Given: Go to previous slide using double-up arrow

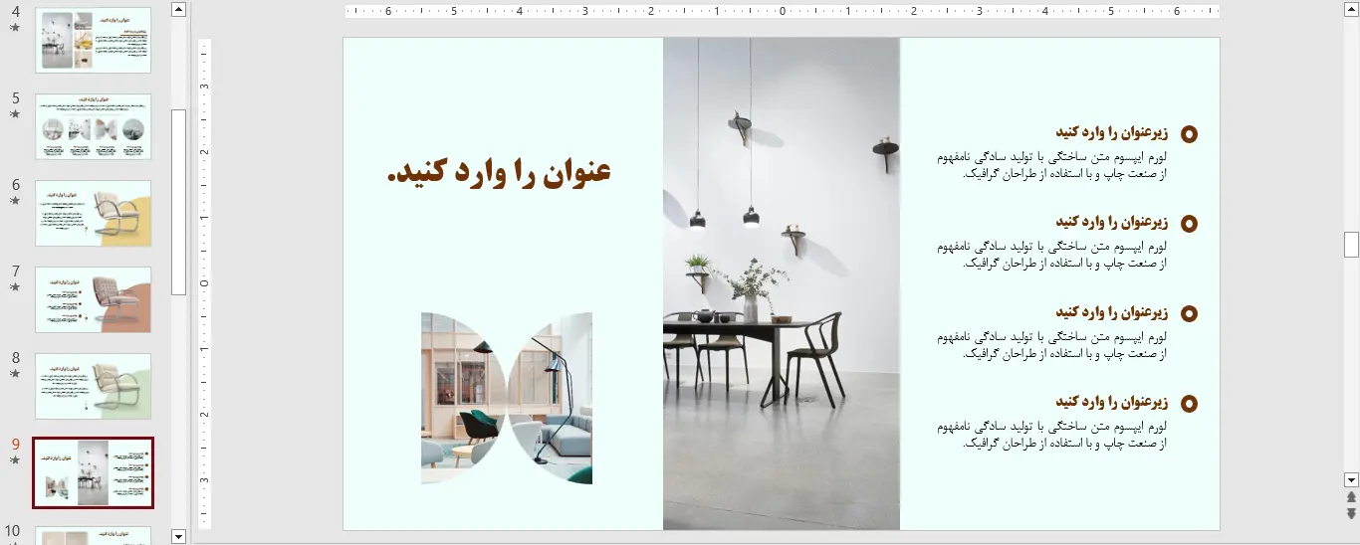Looking at the screenshot, I should [1351, 497].
